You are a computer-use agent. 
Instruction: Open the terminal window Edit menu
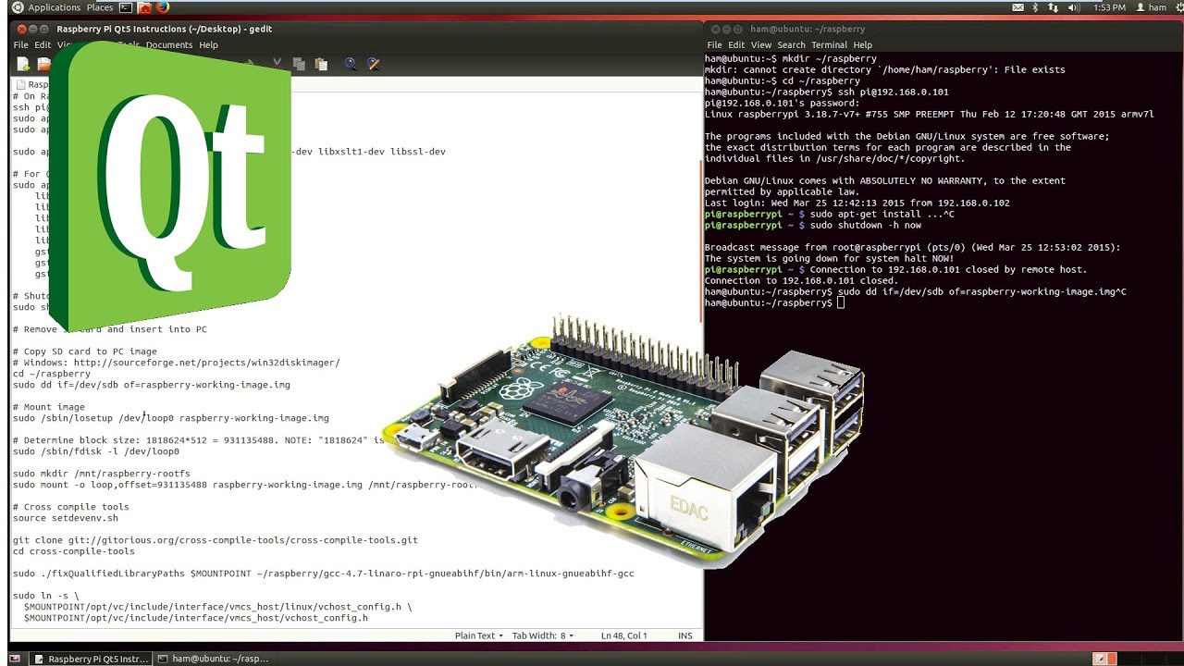[736, 44]
